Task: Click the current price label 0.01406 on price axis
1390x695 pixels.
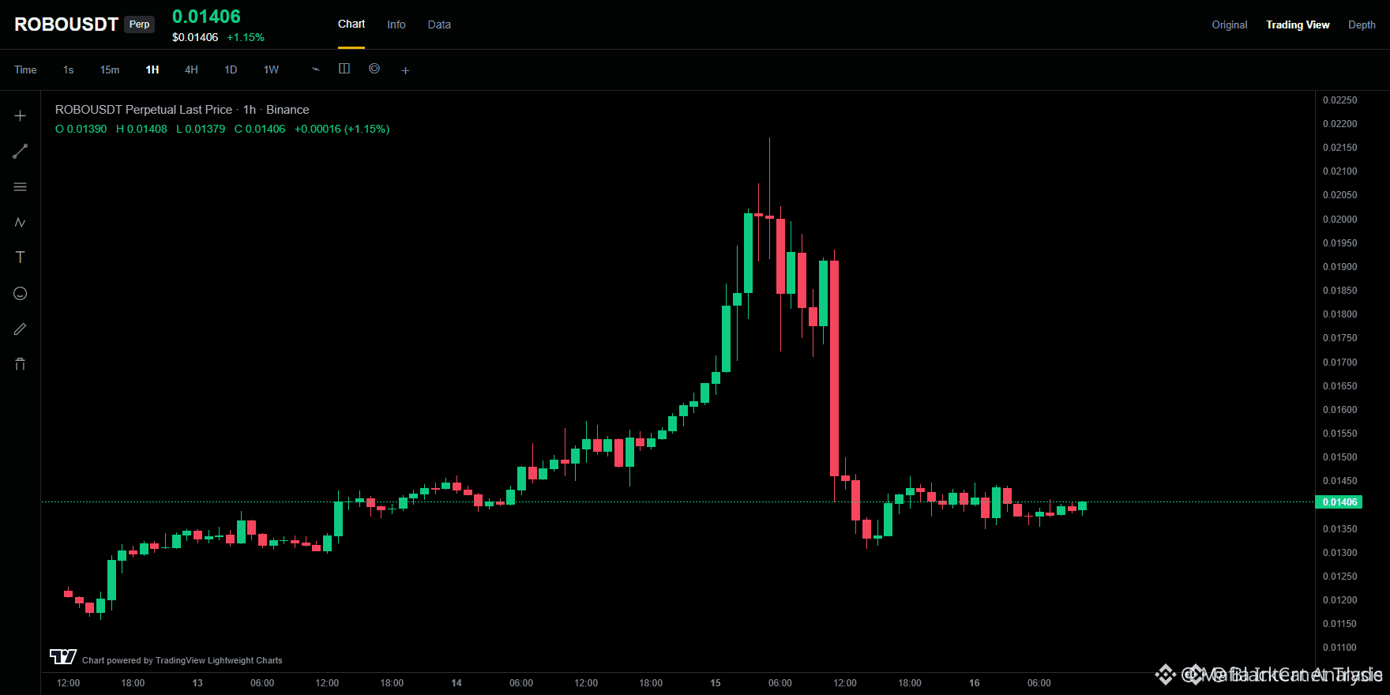Action: 1339,502
